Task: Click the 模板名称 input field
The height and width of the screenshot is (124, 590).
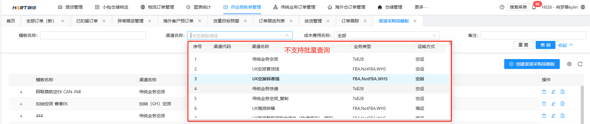Action: 93,35
